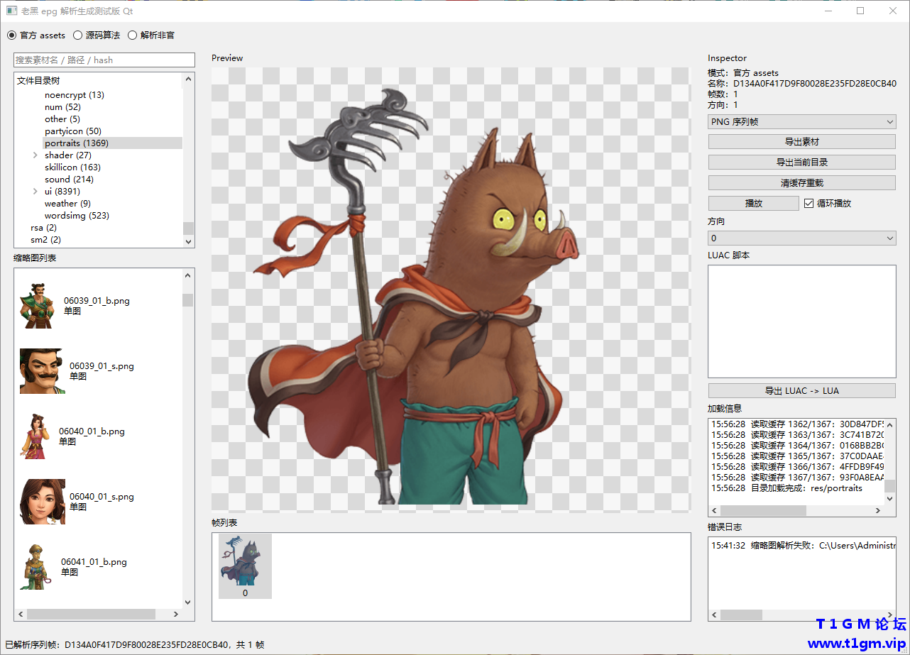This screenshot has height=655, width=910.
Task: Select the wordsimg (523) folder
Action: coord(77,216)
